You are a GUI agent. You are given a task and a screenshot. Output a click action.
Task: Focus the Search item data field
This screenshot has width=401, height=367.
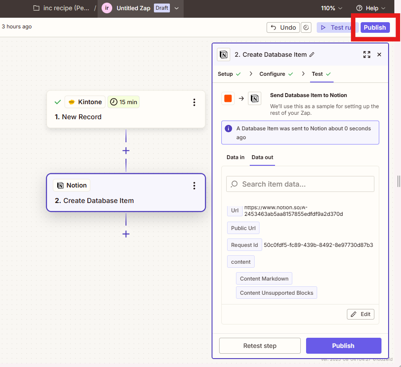tap(300, 184)
